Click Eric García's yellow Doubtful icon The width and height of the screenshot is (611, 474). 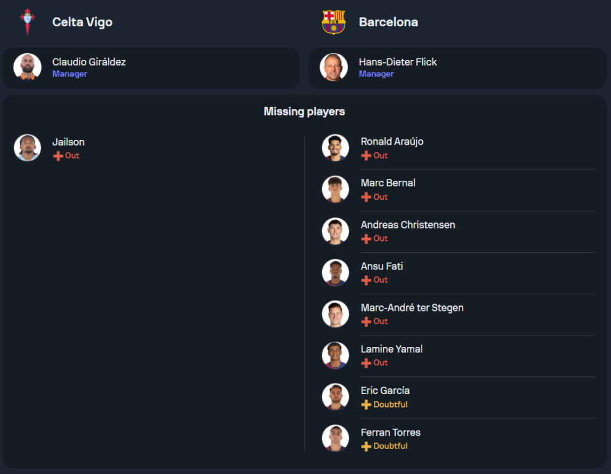click(366, 405)
